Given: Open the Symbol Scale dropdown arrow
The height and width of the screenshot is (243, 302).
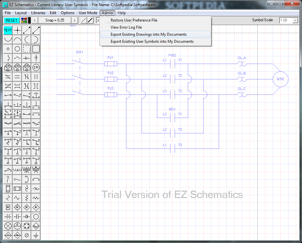Looking at the screenshot, I should 295,20.
